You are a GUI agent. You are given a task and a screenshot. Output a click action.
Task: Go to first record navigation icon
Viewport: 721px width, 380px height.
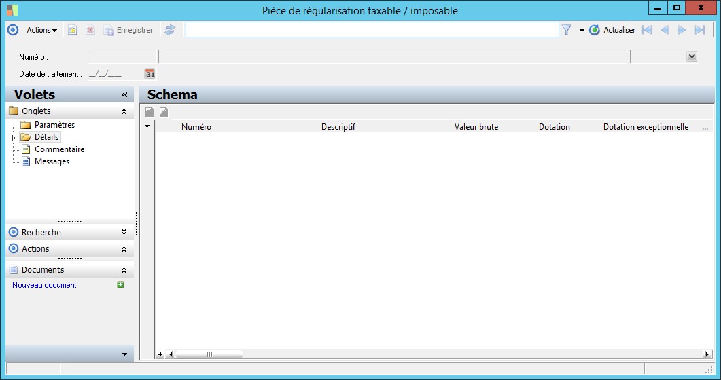coord(647,30)
